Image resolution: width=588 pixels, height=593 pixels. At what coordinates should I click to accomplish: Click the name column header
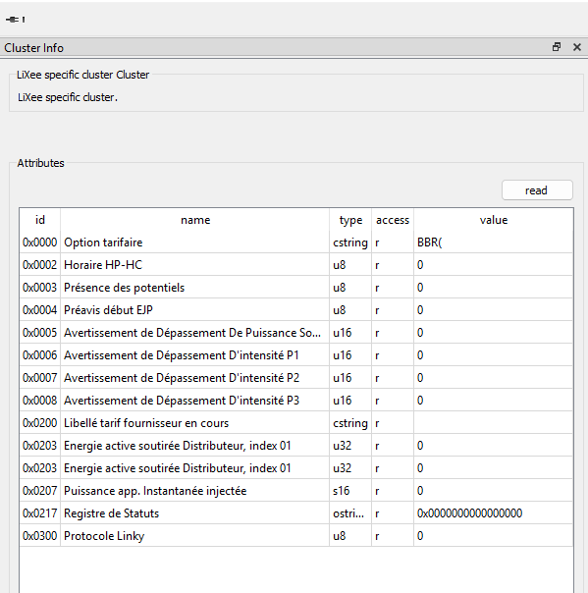click(194, 220)
